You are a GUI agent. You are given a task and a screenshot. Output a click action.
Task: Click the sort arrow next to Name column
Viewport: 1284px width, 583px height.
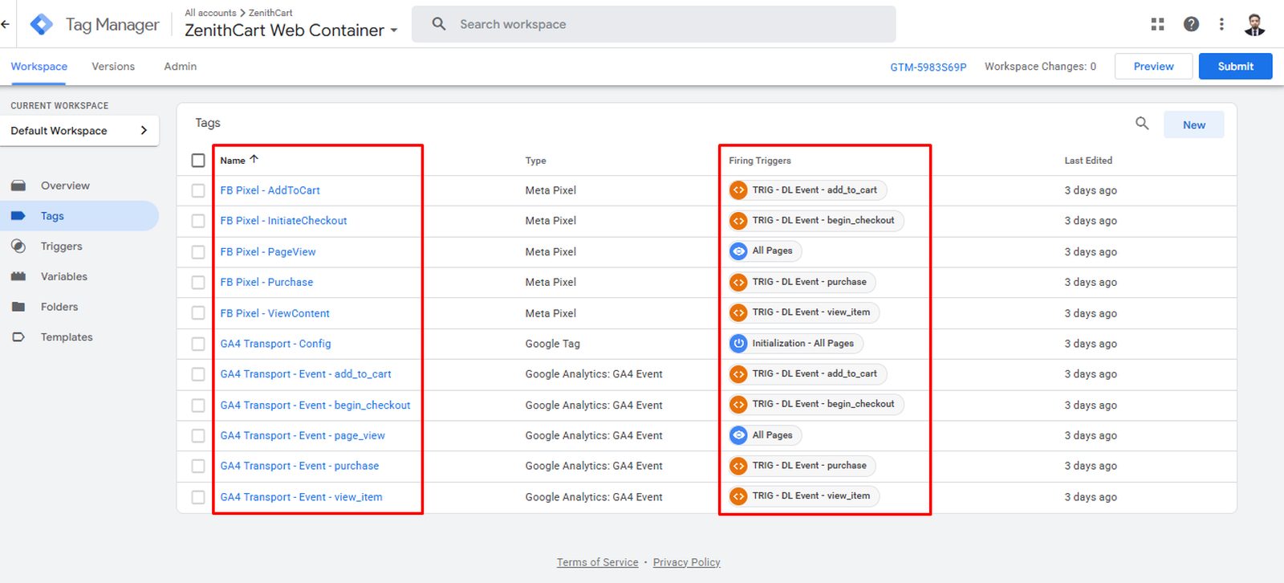(x=254, y=159)
